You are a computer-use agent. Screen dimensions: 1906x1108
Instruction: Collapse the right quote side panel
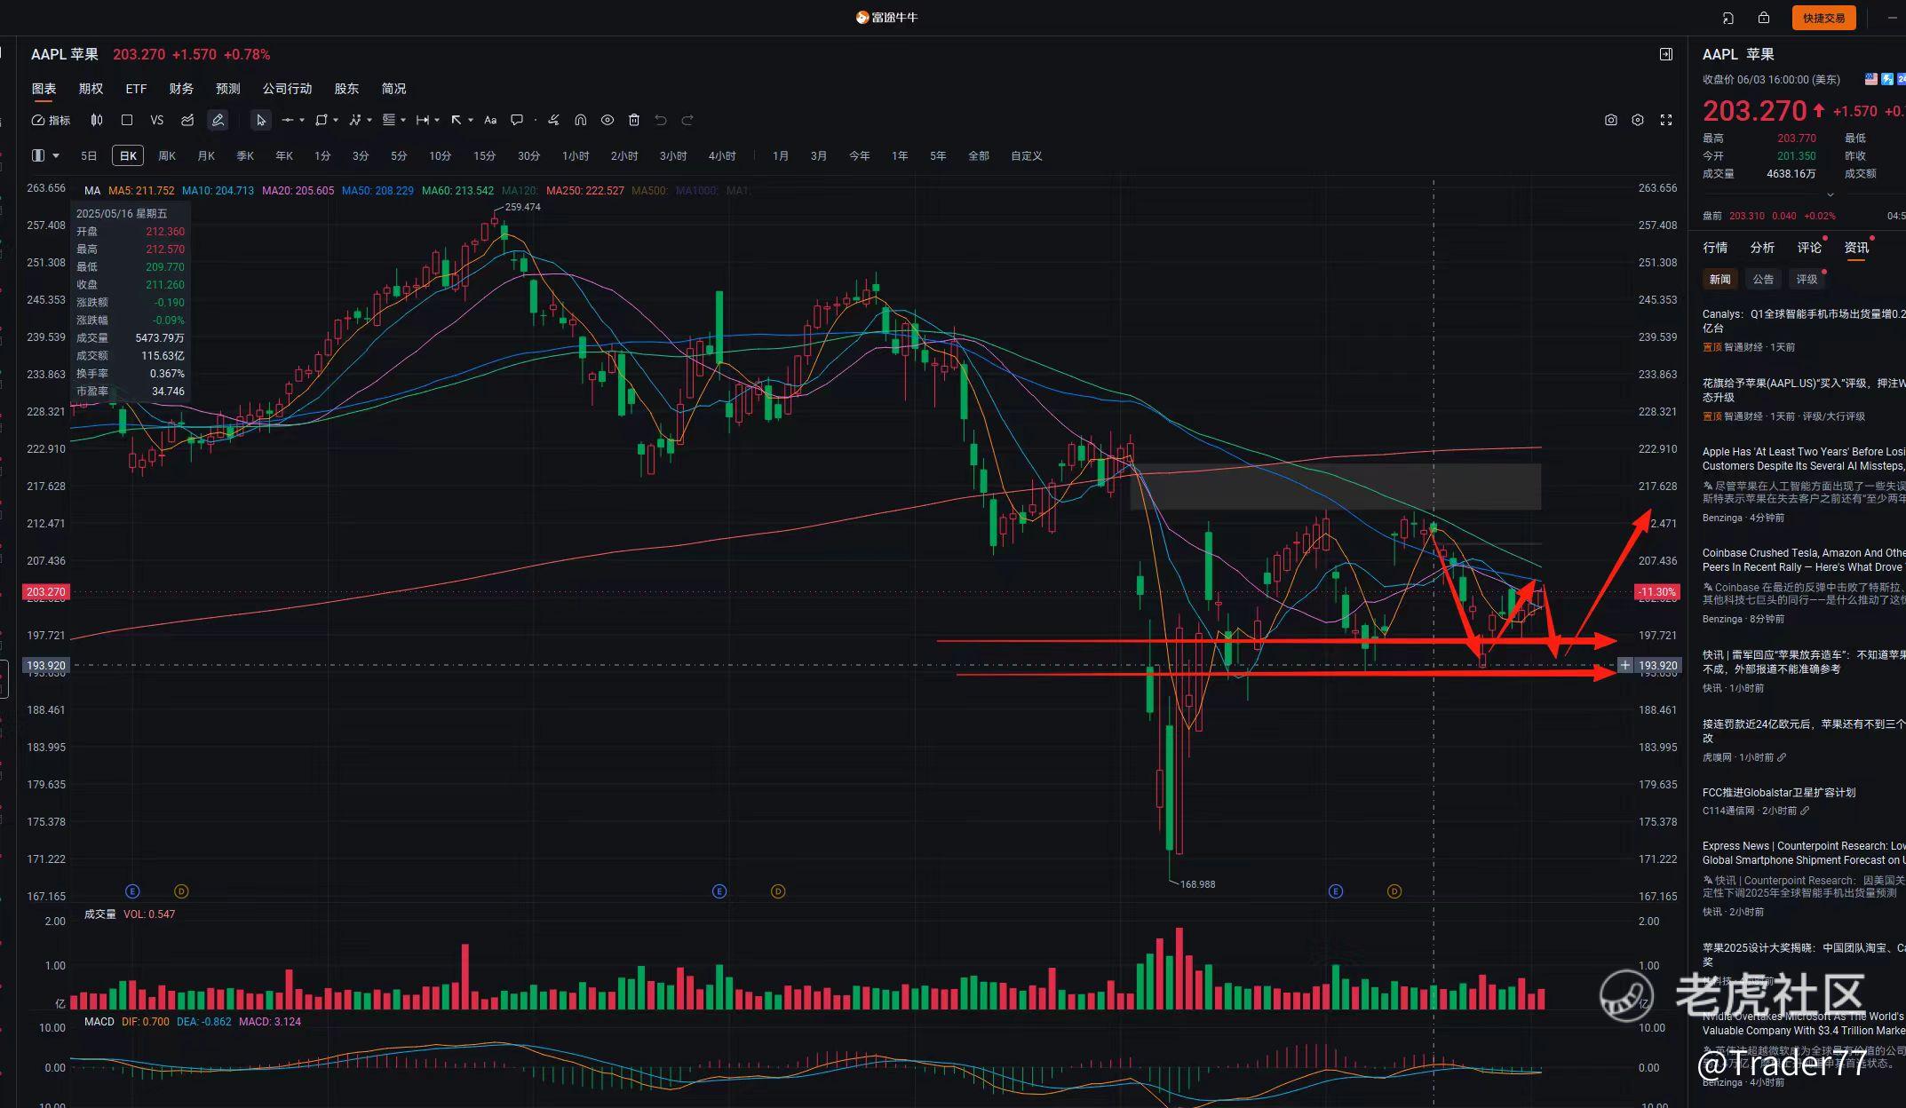[1666, 54]
